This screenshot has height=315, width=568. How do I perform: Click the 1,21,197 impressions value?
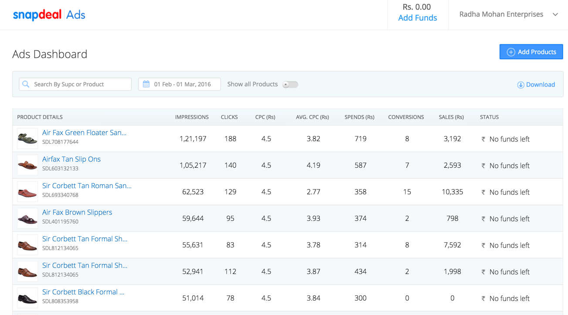193,139
